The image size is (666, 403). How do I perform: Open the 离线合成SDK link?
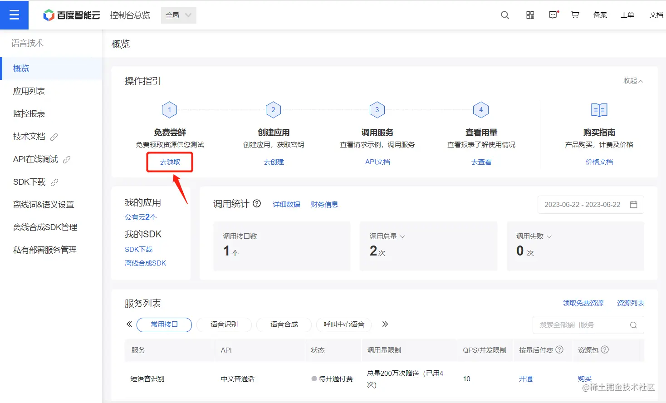click(x=145, y=263)
